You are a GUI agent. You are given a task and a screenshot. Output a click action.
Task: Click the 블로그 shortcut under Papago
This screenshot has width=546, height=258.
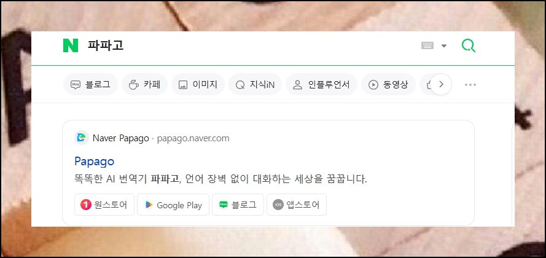tap(238, 205)
